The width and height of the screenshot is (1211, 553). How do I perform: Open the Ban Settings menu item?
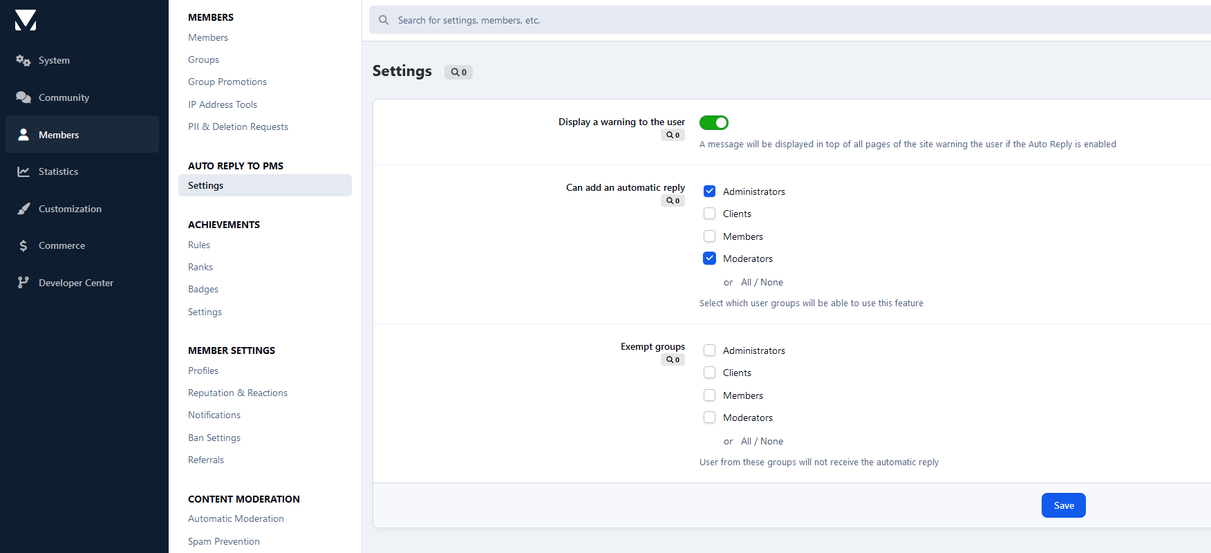pyautogui.click(x=214, y=438)
